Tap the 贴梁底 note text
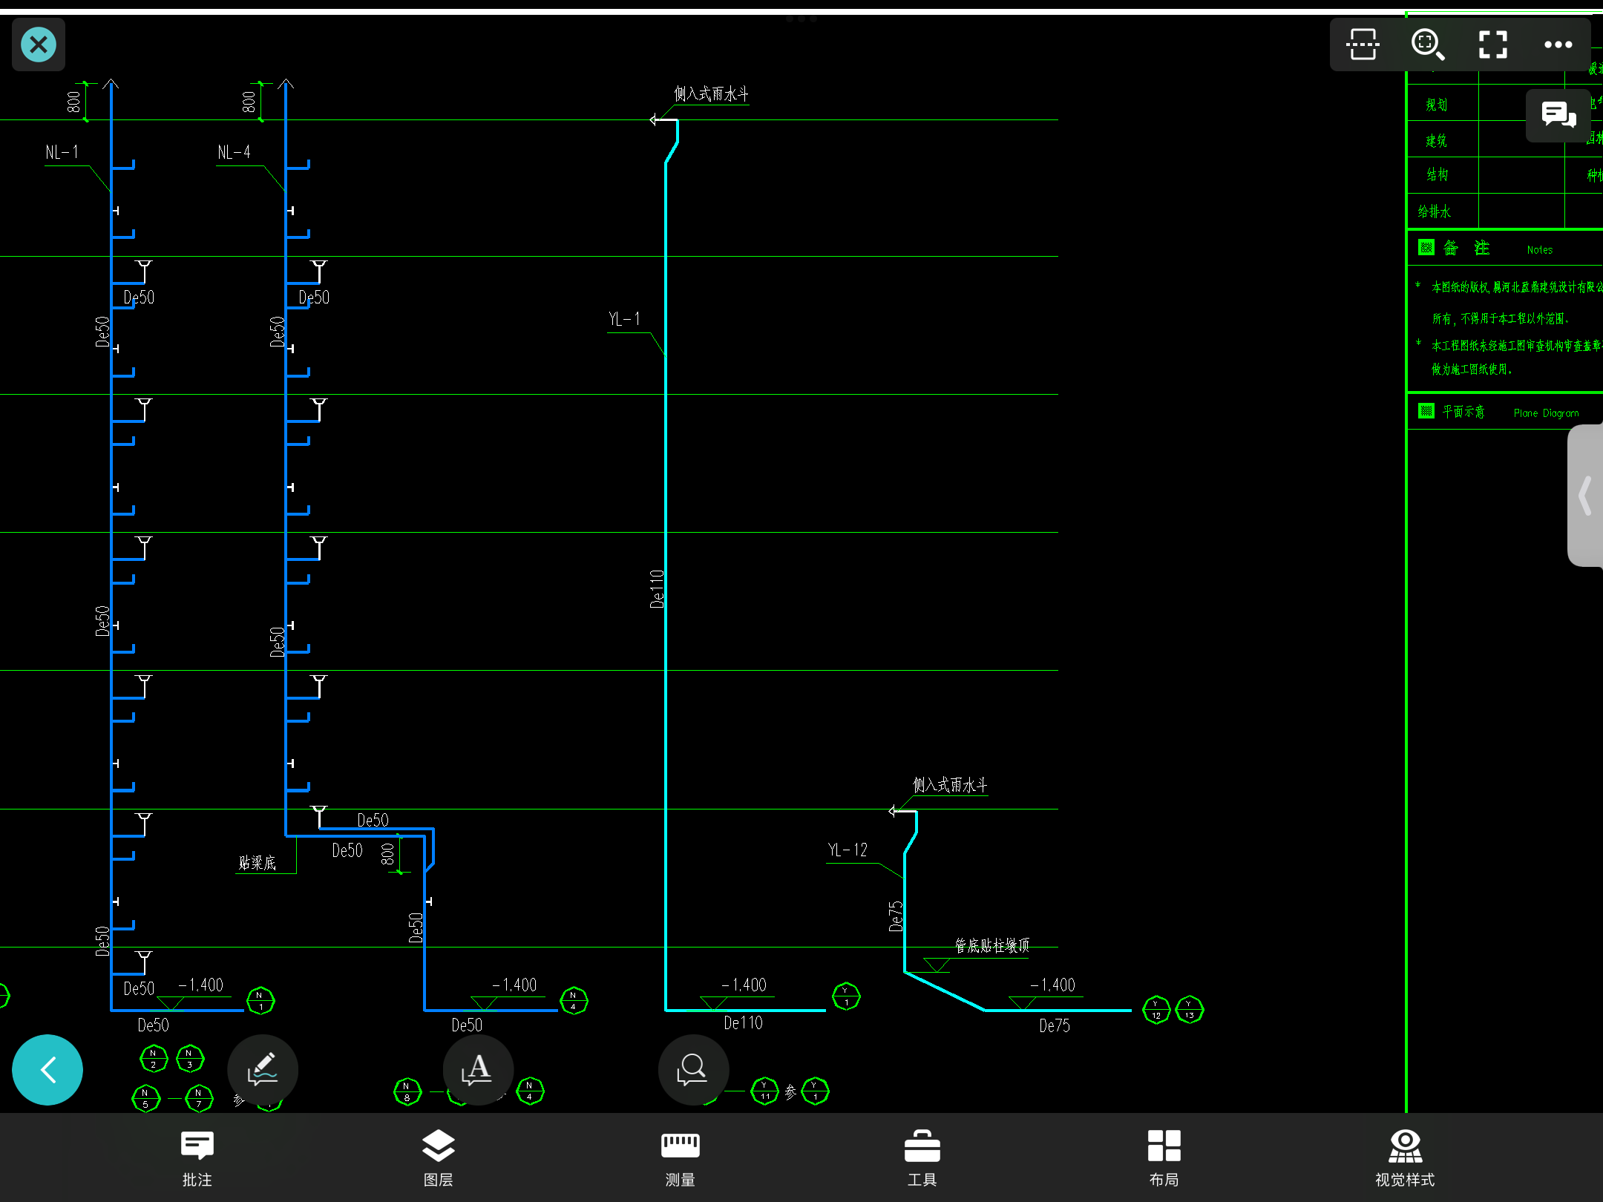The image size is (1603, 1202). point(257,863)
